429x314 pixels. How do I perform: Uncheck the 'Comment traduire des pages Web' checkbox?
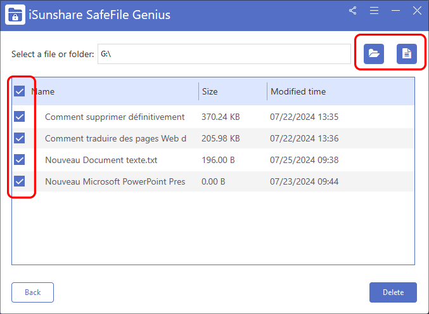click(20, 138)
